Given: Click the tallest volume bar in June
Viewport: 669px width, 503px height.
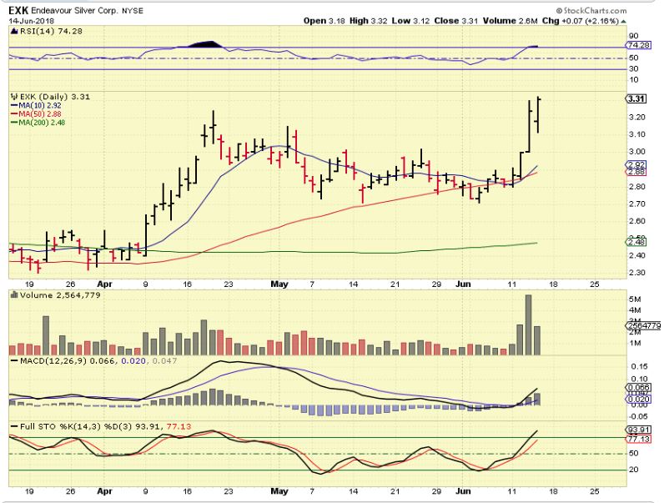Looking at the screenshot, I should [528, 325].
